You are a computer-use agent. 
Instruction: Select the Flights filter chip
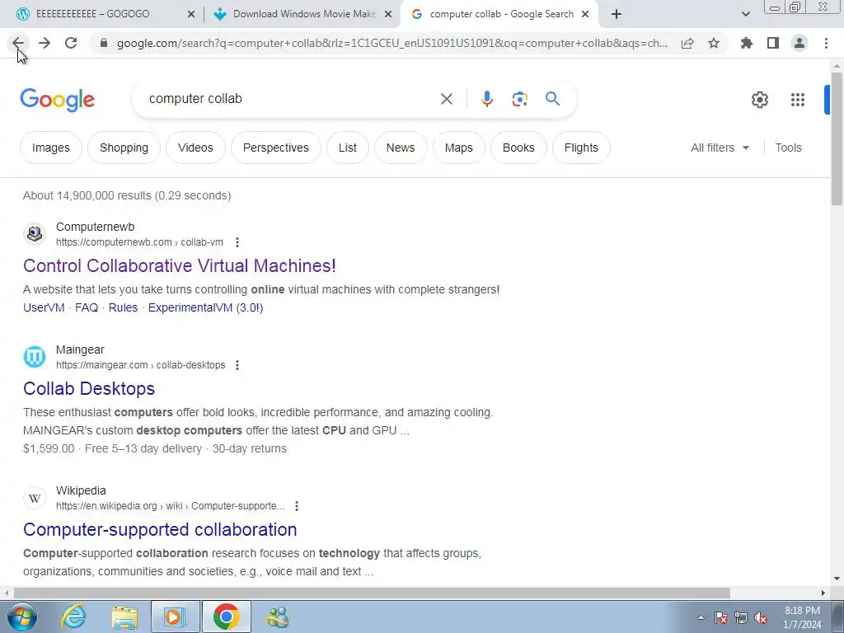coord(581,148)
